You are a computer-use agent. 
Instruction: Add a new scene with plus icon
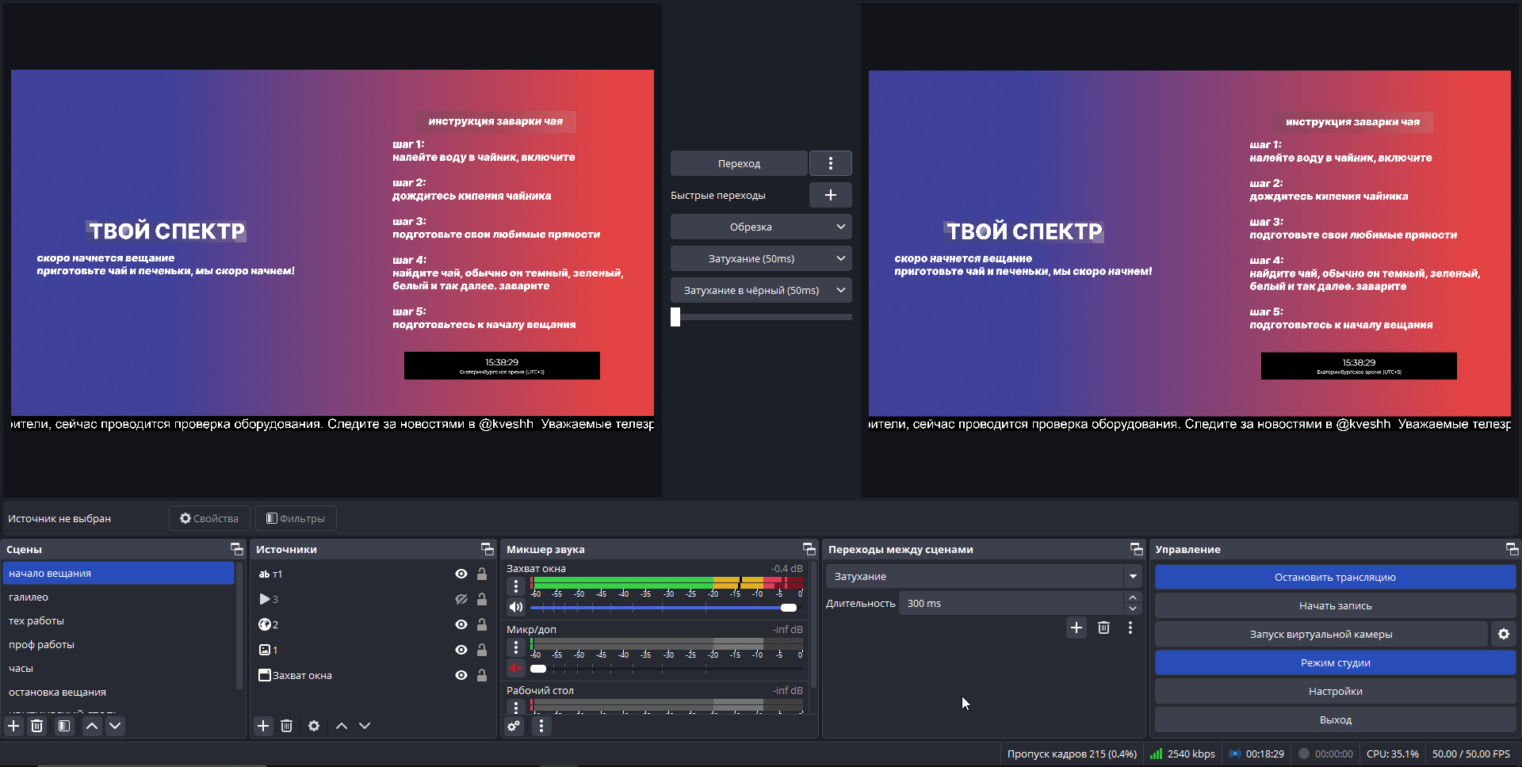13,726
